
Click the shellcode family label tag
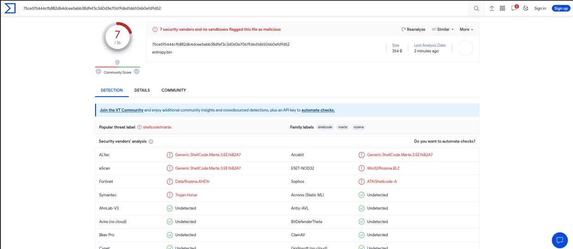325,127
